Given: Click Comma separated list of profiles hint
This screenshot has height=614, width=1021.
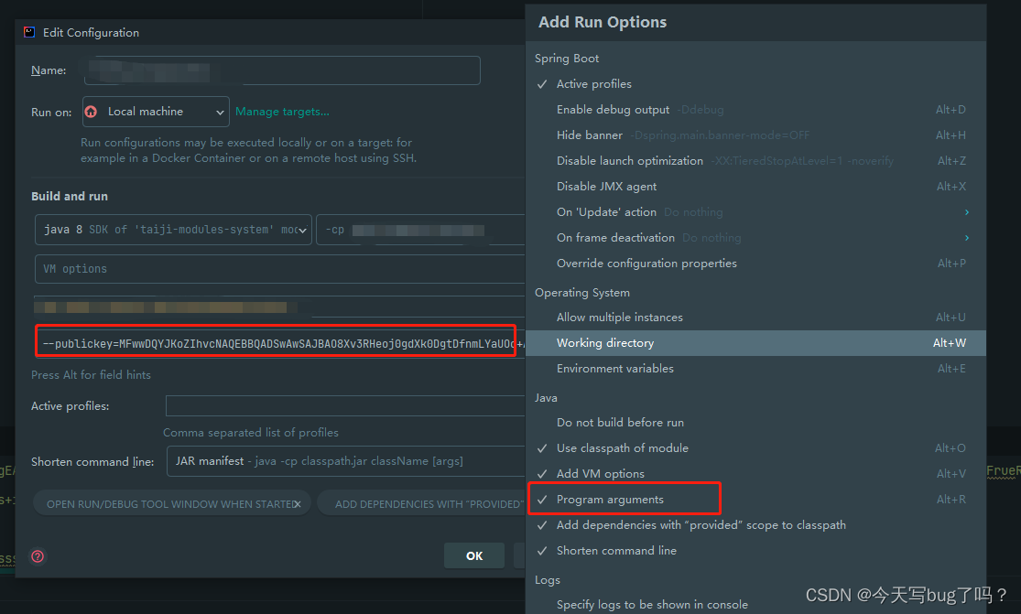Looking at the screenshot, I should point(251,433).
